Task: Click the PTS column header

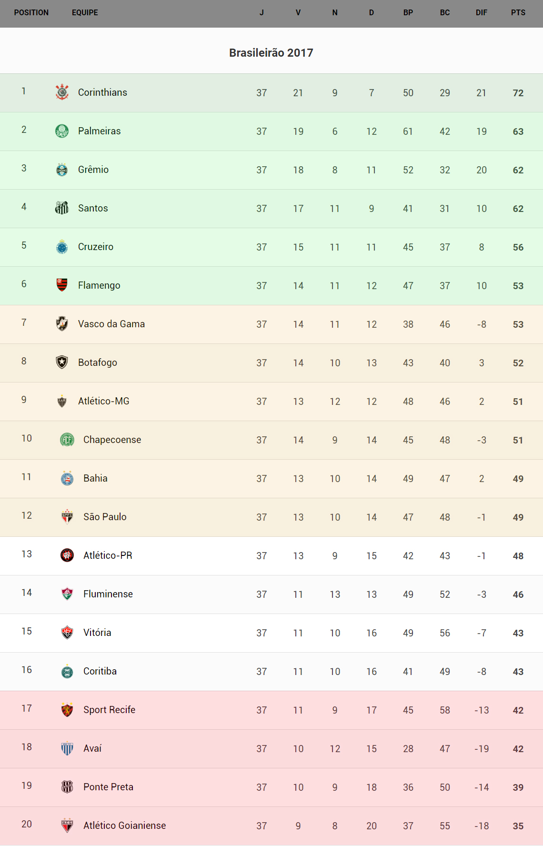Action: coord(518,13)
